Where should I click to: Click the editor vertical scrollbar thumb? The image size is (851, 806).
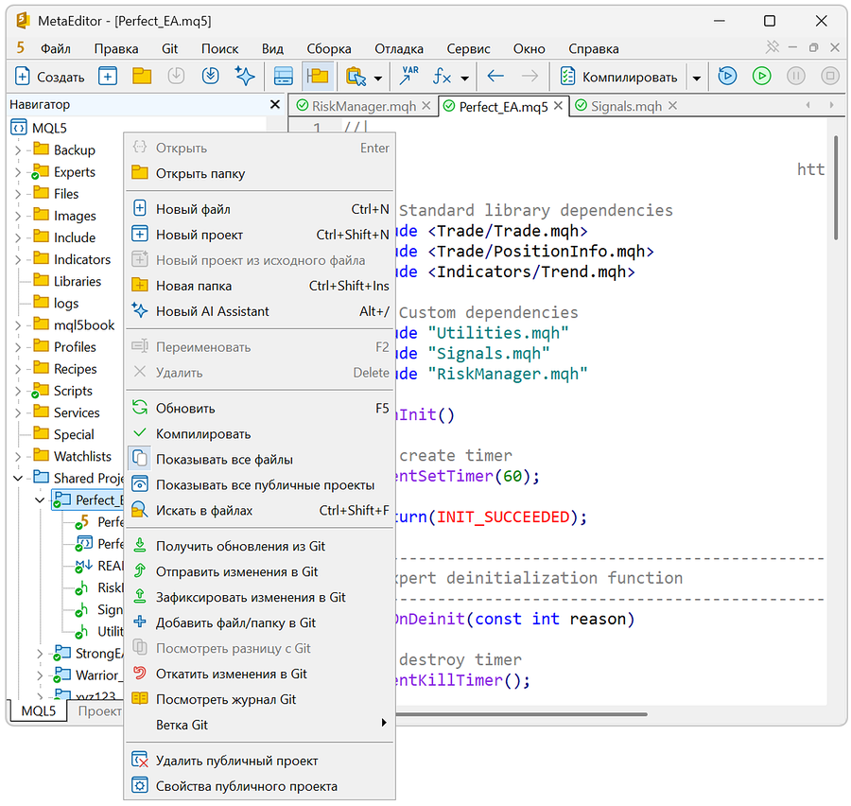(837, 187)
